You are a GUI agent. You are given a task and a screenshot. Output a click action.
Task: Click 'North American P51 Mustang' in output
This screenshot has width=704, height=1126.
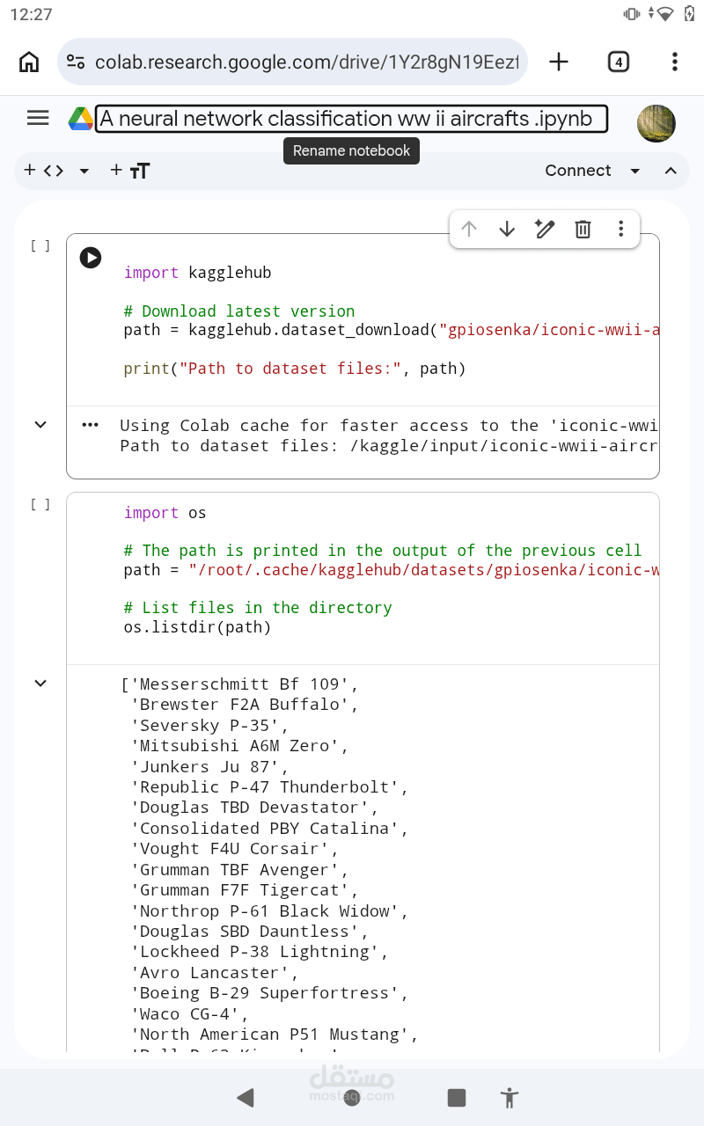tap(274, 1035)
